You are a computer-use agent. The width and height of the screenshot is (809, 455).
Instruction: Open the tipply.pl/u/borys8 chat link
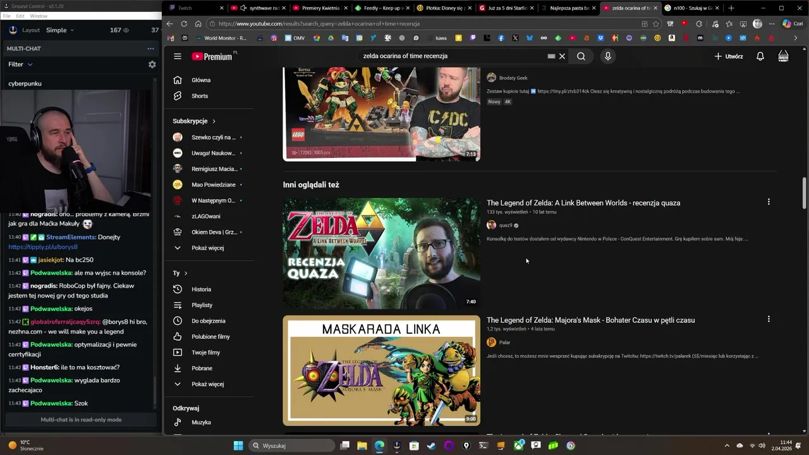click(43, 247)
